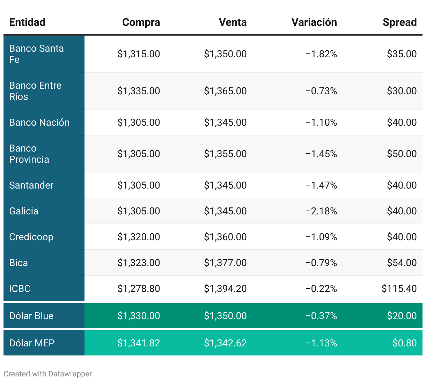Click the ICBC entity cell
Image resolution: width=426 pixels, height=382 pixels.
(20, 289)
